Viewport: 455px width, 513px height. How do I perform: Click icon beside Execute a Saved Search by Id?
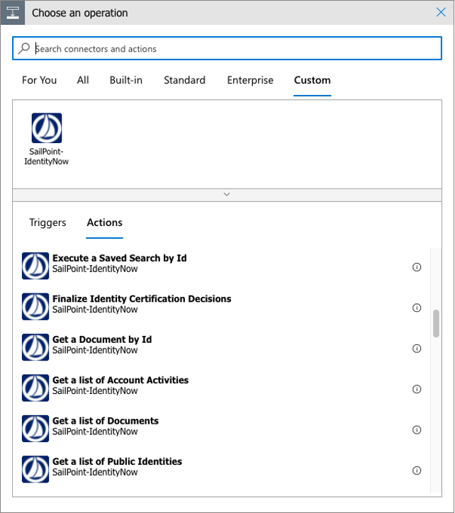[x=35, y=266]
